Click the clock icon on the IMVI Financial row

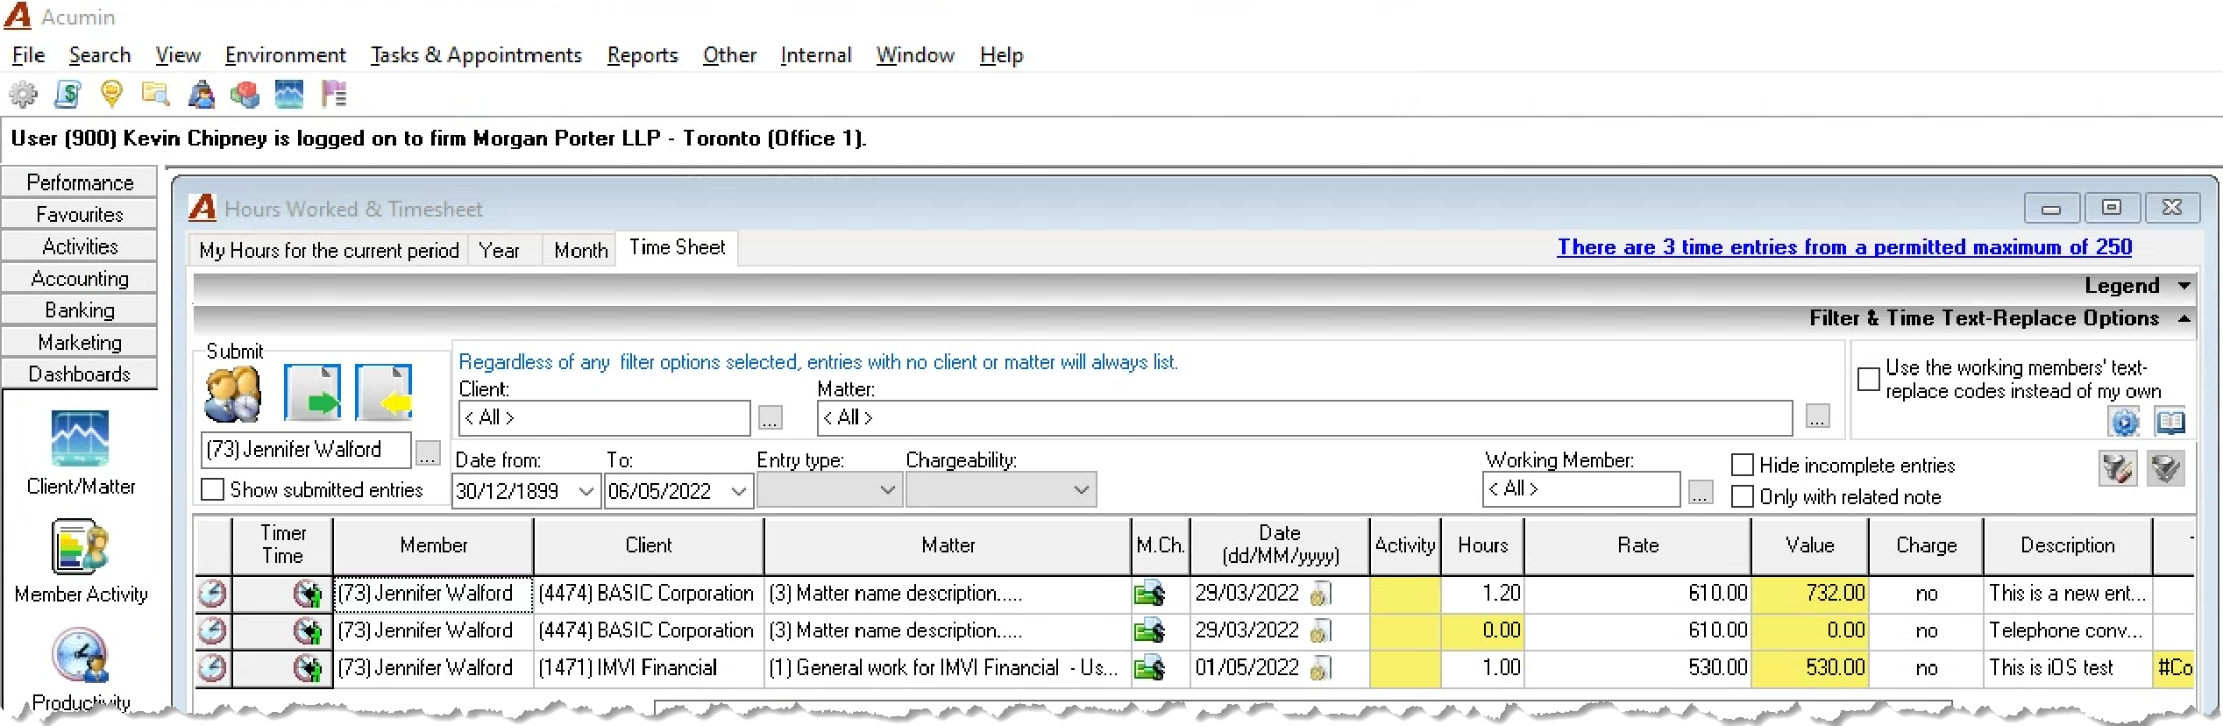[x=212, y=668]
